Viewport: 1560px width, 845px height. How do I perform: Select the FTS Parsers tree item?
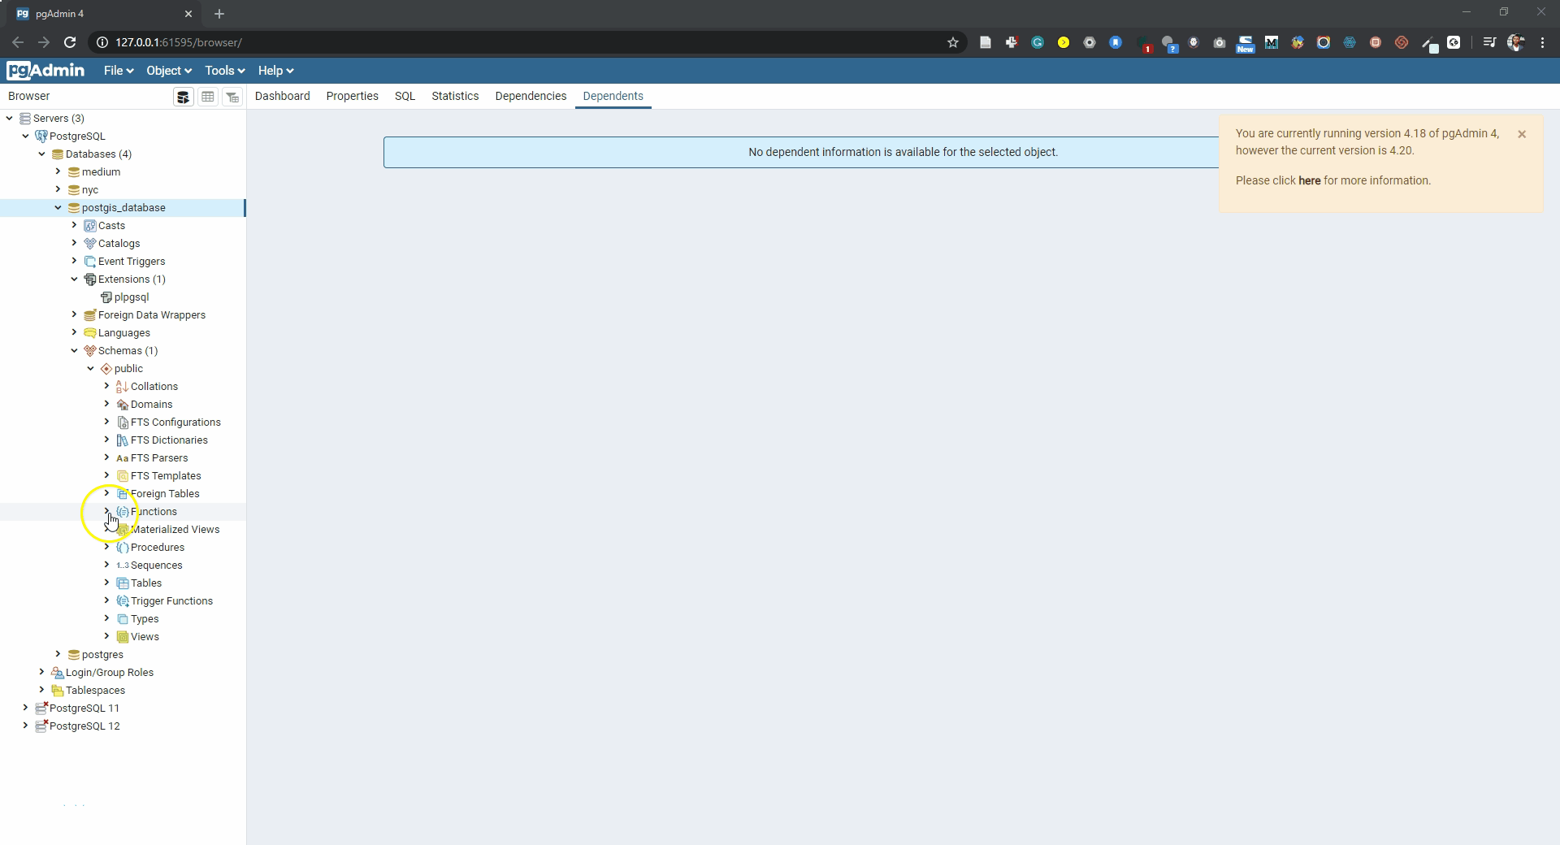tap(159, 458)
